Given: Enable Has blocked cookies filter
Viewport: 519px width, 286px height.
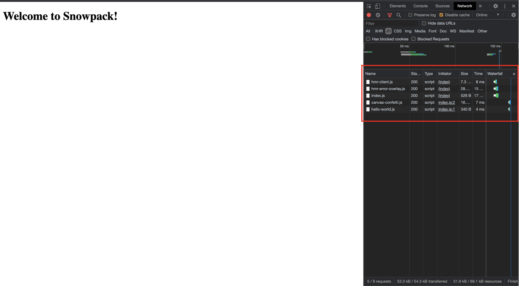Looking at the screenshot, I should [x=368, y=39].
